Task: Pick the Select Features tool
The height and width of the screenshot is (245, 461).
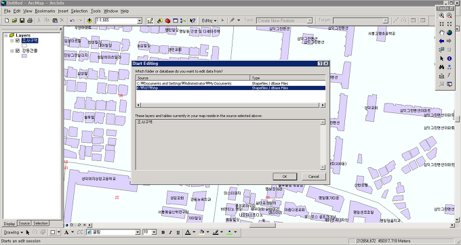Action: [441, 50]
